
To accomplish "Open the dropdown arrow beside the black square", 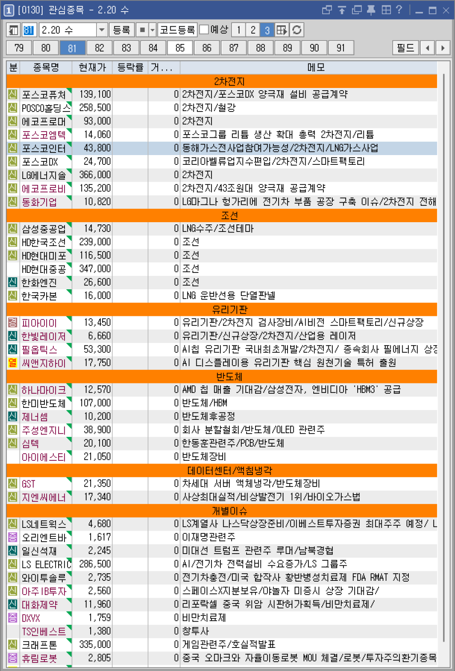I will 152,30.
